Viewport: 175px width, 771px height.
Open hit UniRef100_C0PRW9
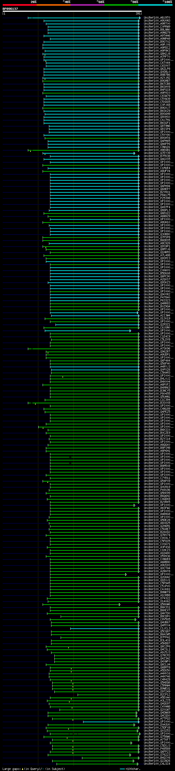tap(157, 27)
